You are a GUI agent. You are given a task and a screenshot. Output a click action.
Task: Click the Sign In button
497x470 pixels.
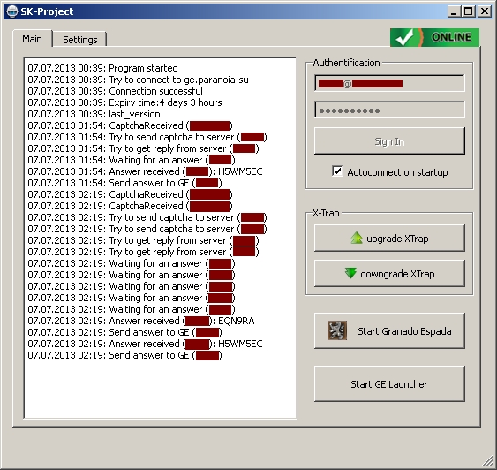click(389, 141)
